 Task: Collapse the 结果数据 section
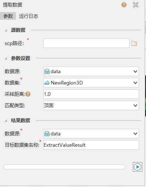(x=6, y=121)
